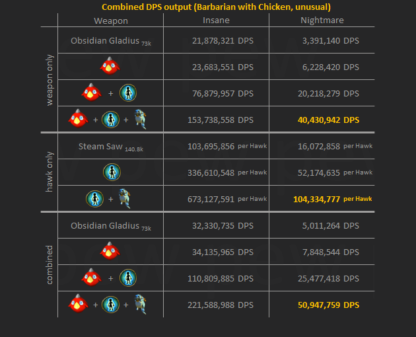
Task: Click the blue skill icon in the 153,738,558 DPS row
Action: point(110,119)
